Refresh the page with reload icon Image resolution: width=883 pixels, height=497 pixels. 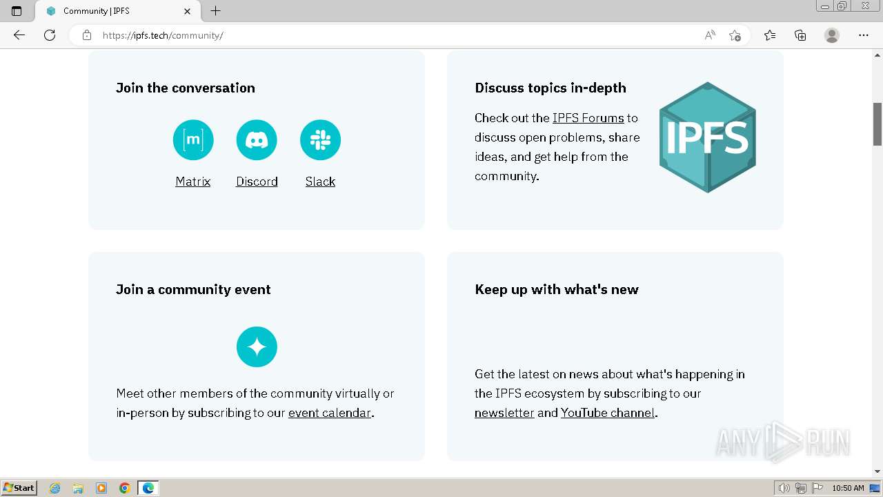click(50, 35)
